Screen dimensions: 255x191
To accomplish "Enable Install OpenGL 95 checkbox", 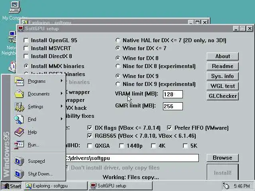I will pos(26,40).
